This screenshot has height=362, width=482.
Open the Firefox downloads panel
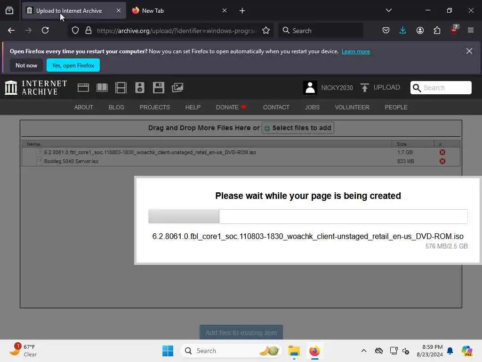tap(403, 31)
